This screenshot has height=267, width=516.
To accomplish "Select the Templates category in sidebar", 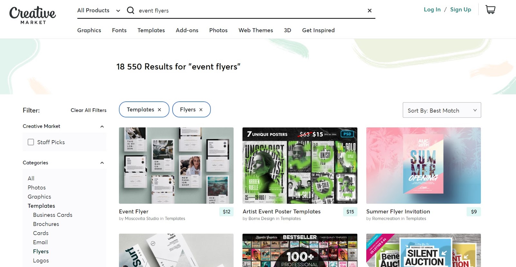I will (41, 206).
